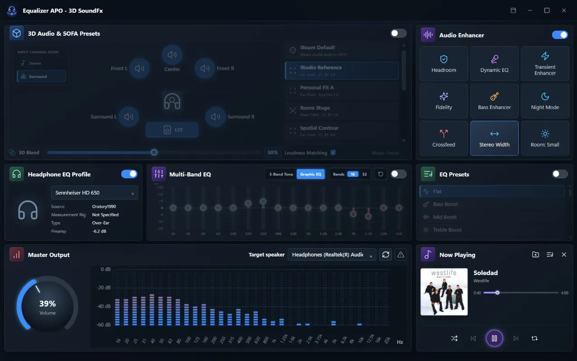Pause the current song
This screenshot has height=361, width=577.
click(494, 338)
